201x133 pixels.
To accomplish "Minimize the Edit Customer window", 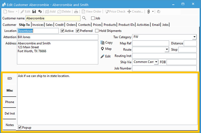I will pos(173,4).
